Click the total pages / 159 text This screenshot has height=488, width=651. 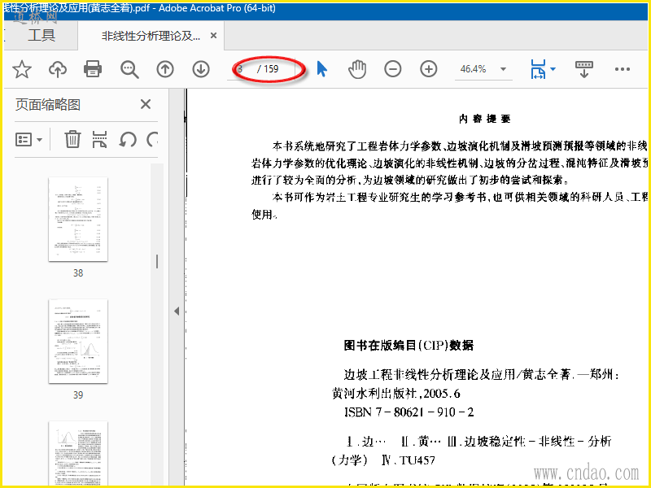coord(268,69)
